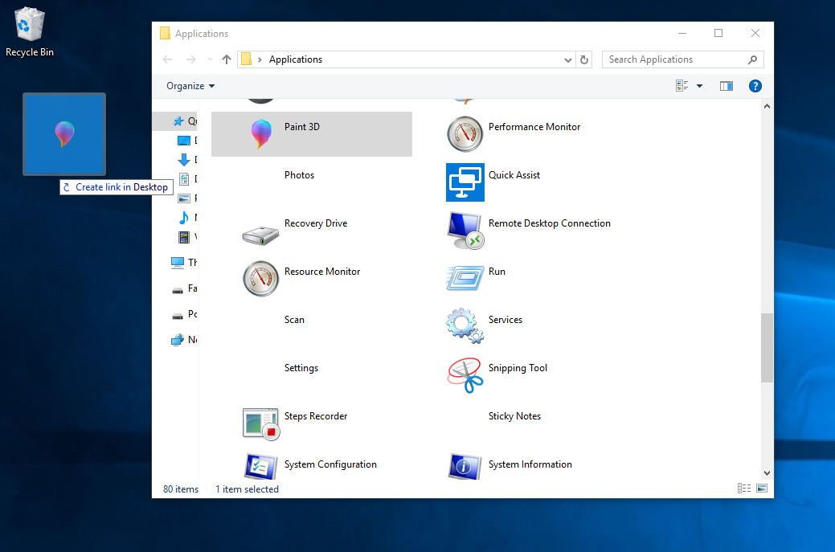Image resolution: width=835 pixels, height=552 pixels.
Task: Select the Sticky Notes item
Action: [514, 416]
